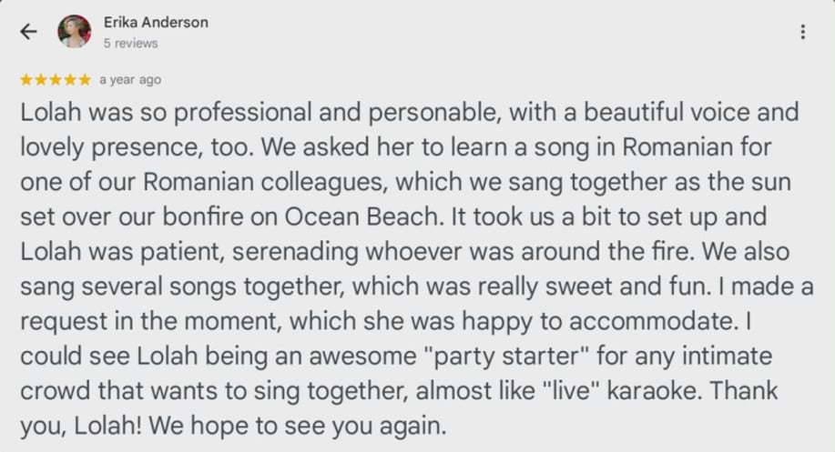Viewport: 835px width, 452px height.
Task: Open the three-dot more options menu
Action: pos(802,32)
